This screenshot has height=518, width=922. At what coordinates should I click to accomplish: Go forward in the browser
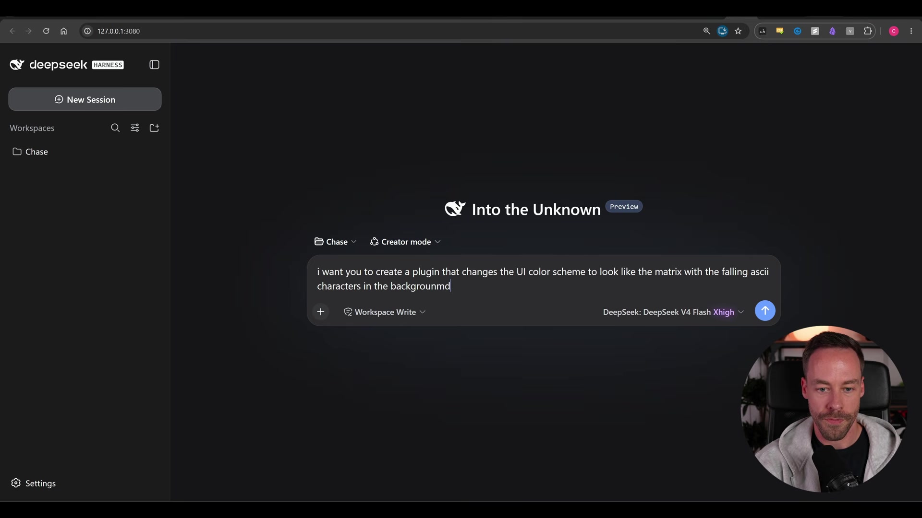[x=29, y=31]
